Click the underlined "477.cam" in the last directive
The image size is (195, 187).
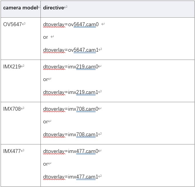86,177
